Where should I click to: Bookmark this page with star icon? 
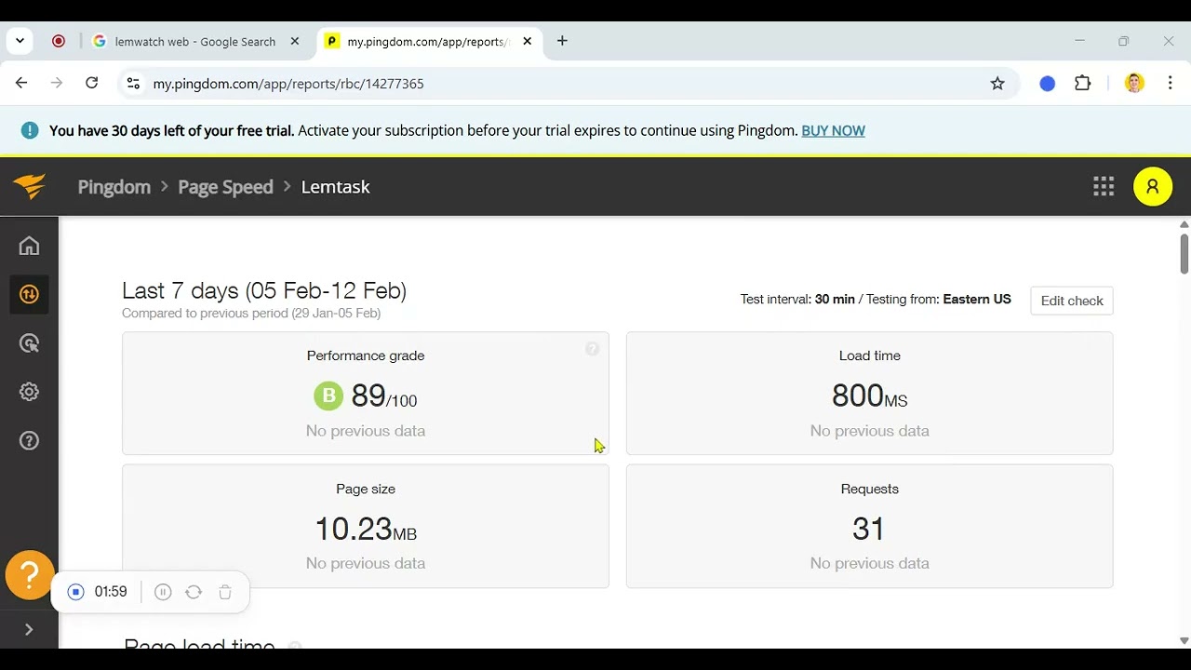[997, 84]
